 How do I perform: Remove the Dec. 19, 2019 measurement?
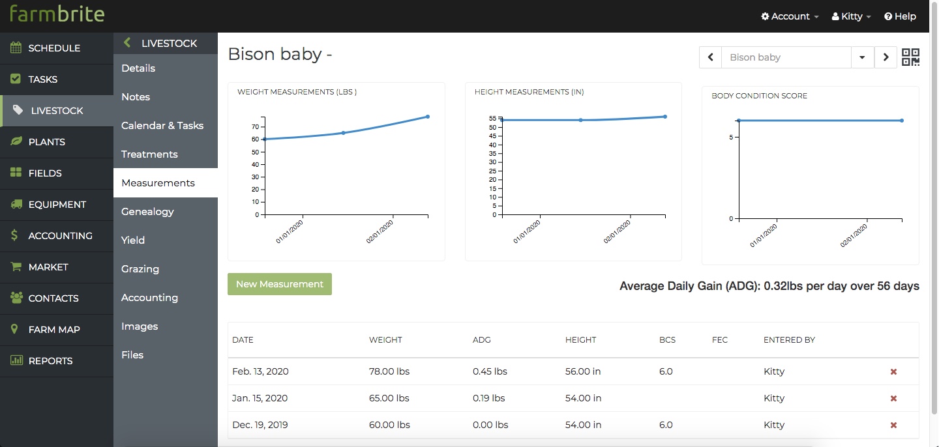(x=893, y=425)
